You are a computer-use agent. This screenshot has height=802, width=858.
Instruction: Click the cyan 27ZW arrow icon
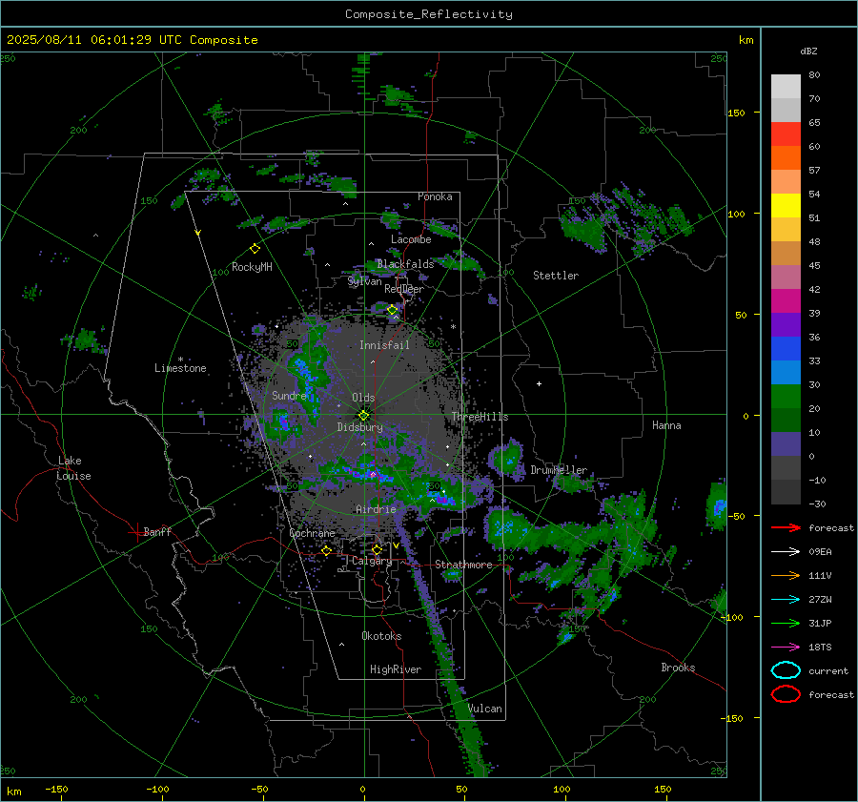point(786,600)
